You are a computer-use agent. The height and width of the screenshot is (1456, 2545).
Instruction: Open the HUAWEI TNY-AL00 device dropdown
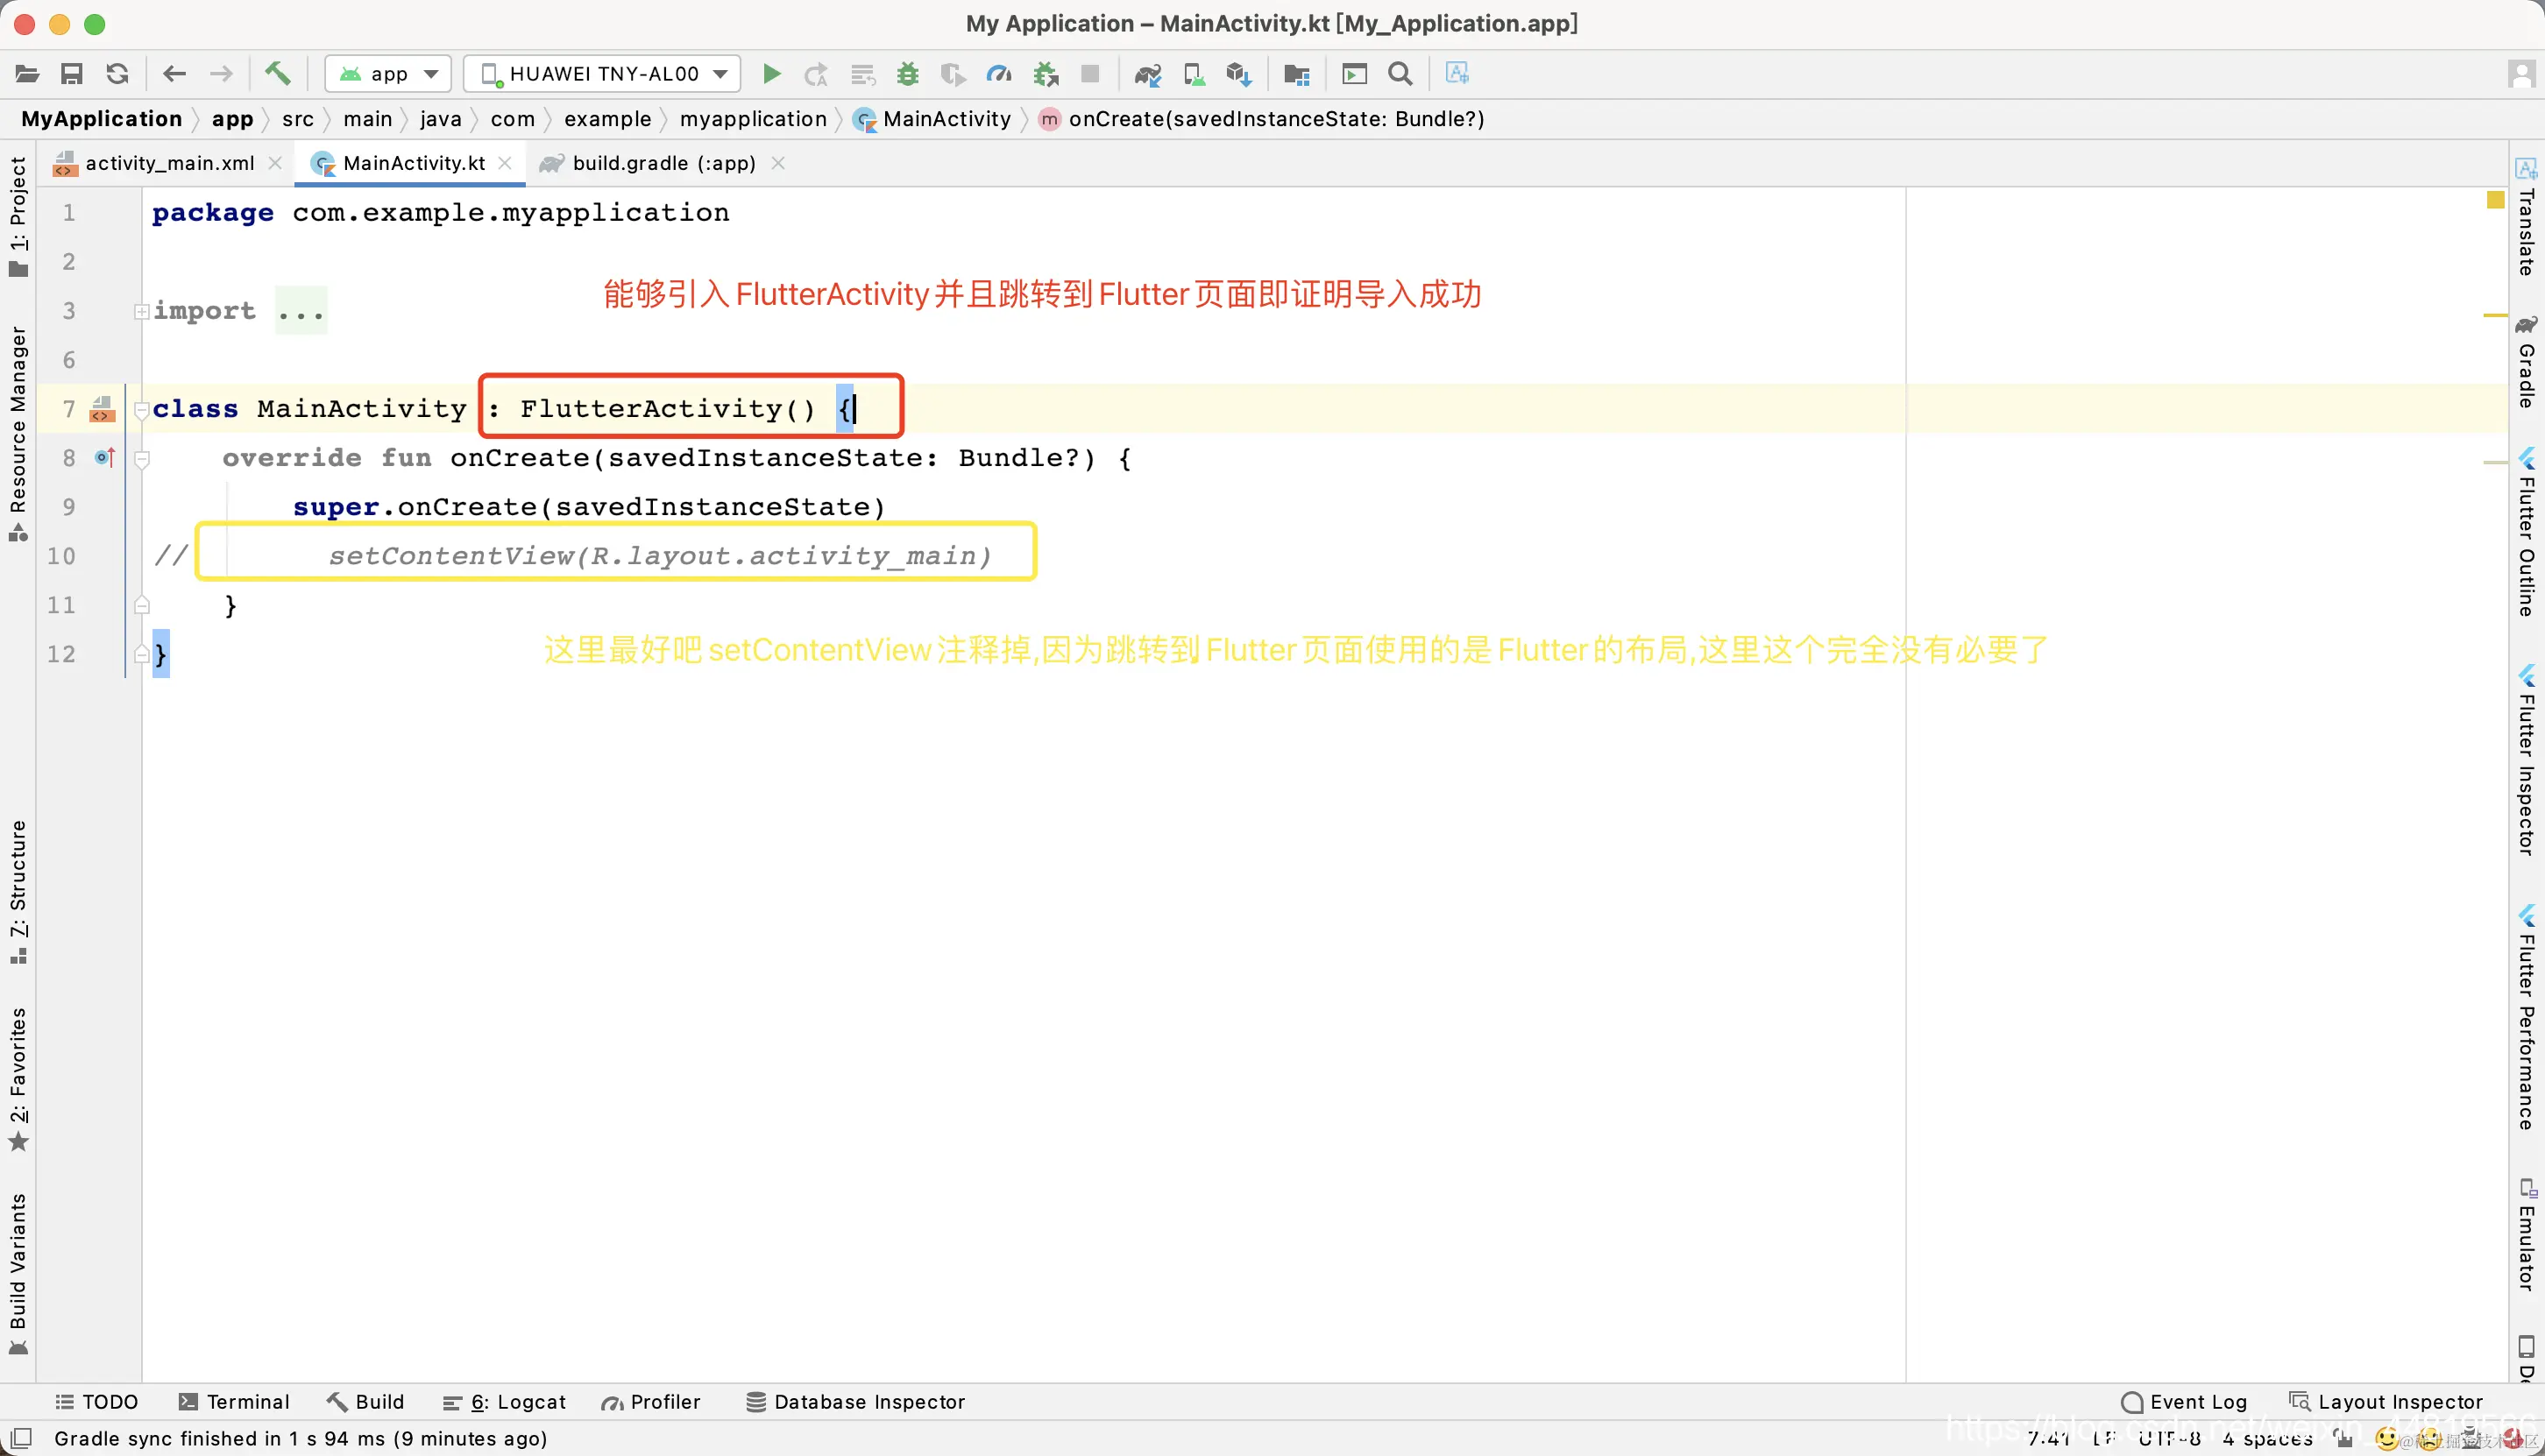602,74
